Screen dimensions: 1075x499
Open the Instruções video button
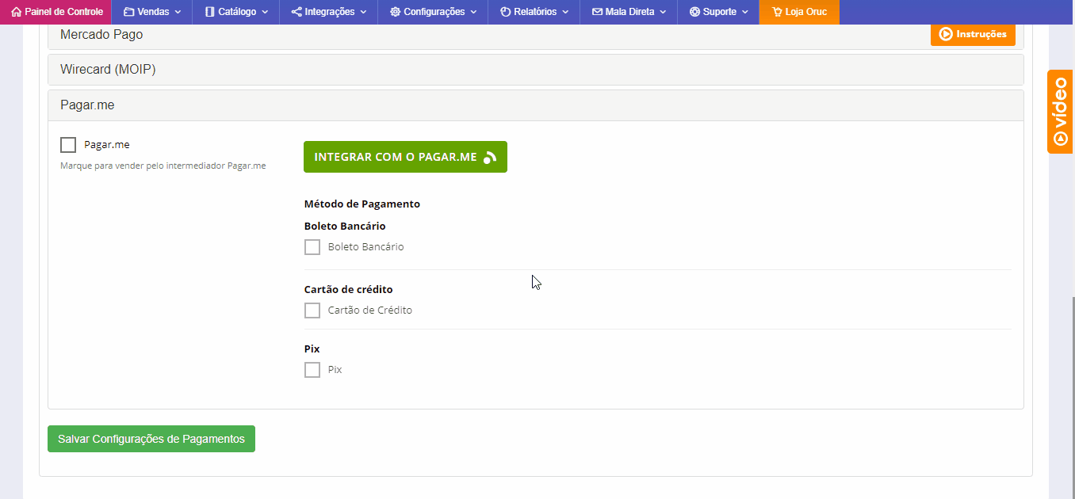[x=973, y=34]
